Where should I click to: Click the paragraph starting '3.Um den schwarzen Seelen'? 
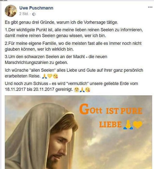coord(56,59)
